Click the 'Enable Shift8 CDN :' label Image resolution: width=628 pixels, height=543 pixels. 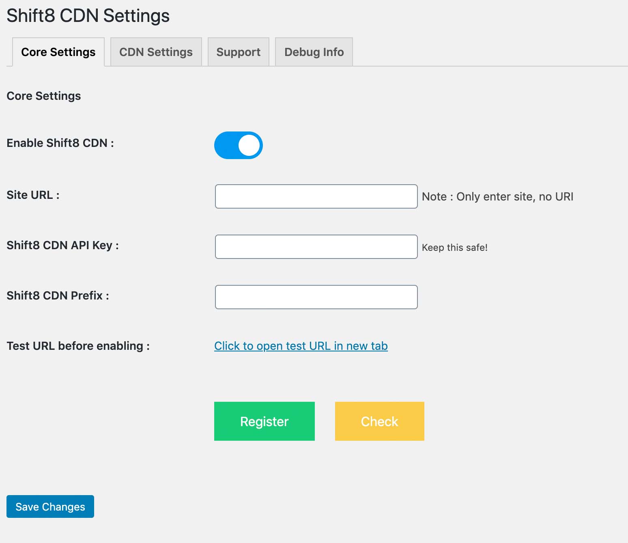tap(60, 143)
